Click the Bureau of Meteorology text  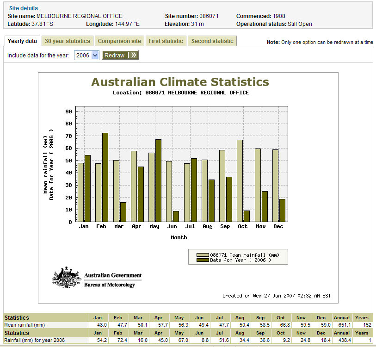coord(109,285)
